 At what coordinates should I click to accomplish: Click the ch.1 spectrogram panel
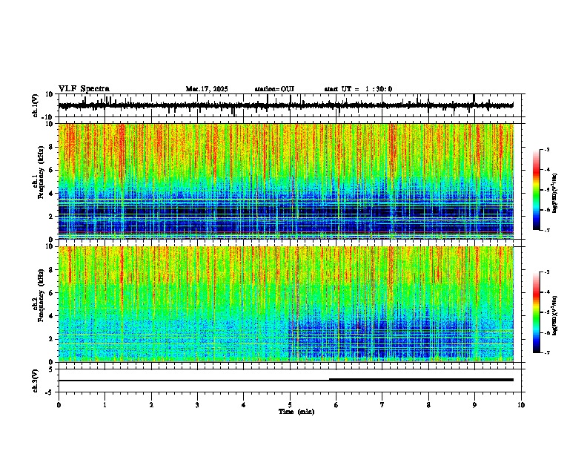click(x=286, y=181)
